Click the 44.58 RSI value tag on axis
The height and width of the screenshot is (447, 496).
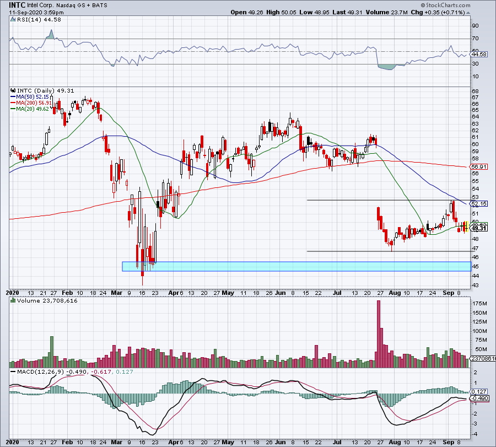click(479, 55)
